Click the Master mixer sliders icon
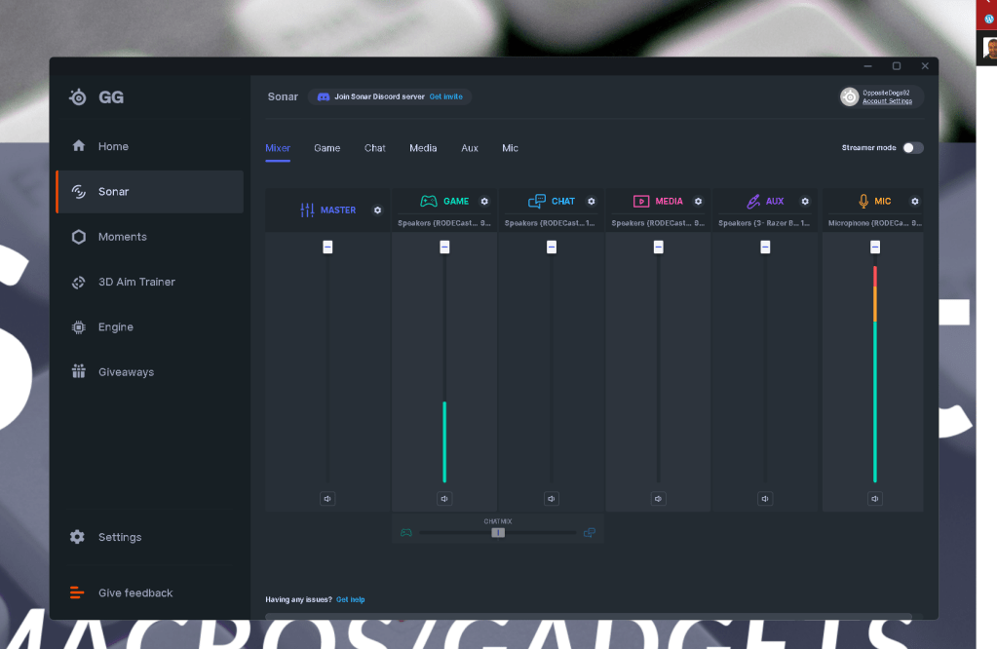 [307, 210]
